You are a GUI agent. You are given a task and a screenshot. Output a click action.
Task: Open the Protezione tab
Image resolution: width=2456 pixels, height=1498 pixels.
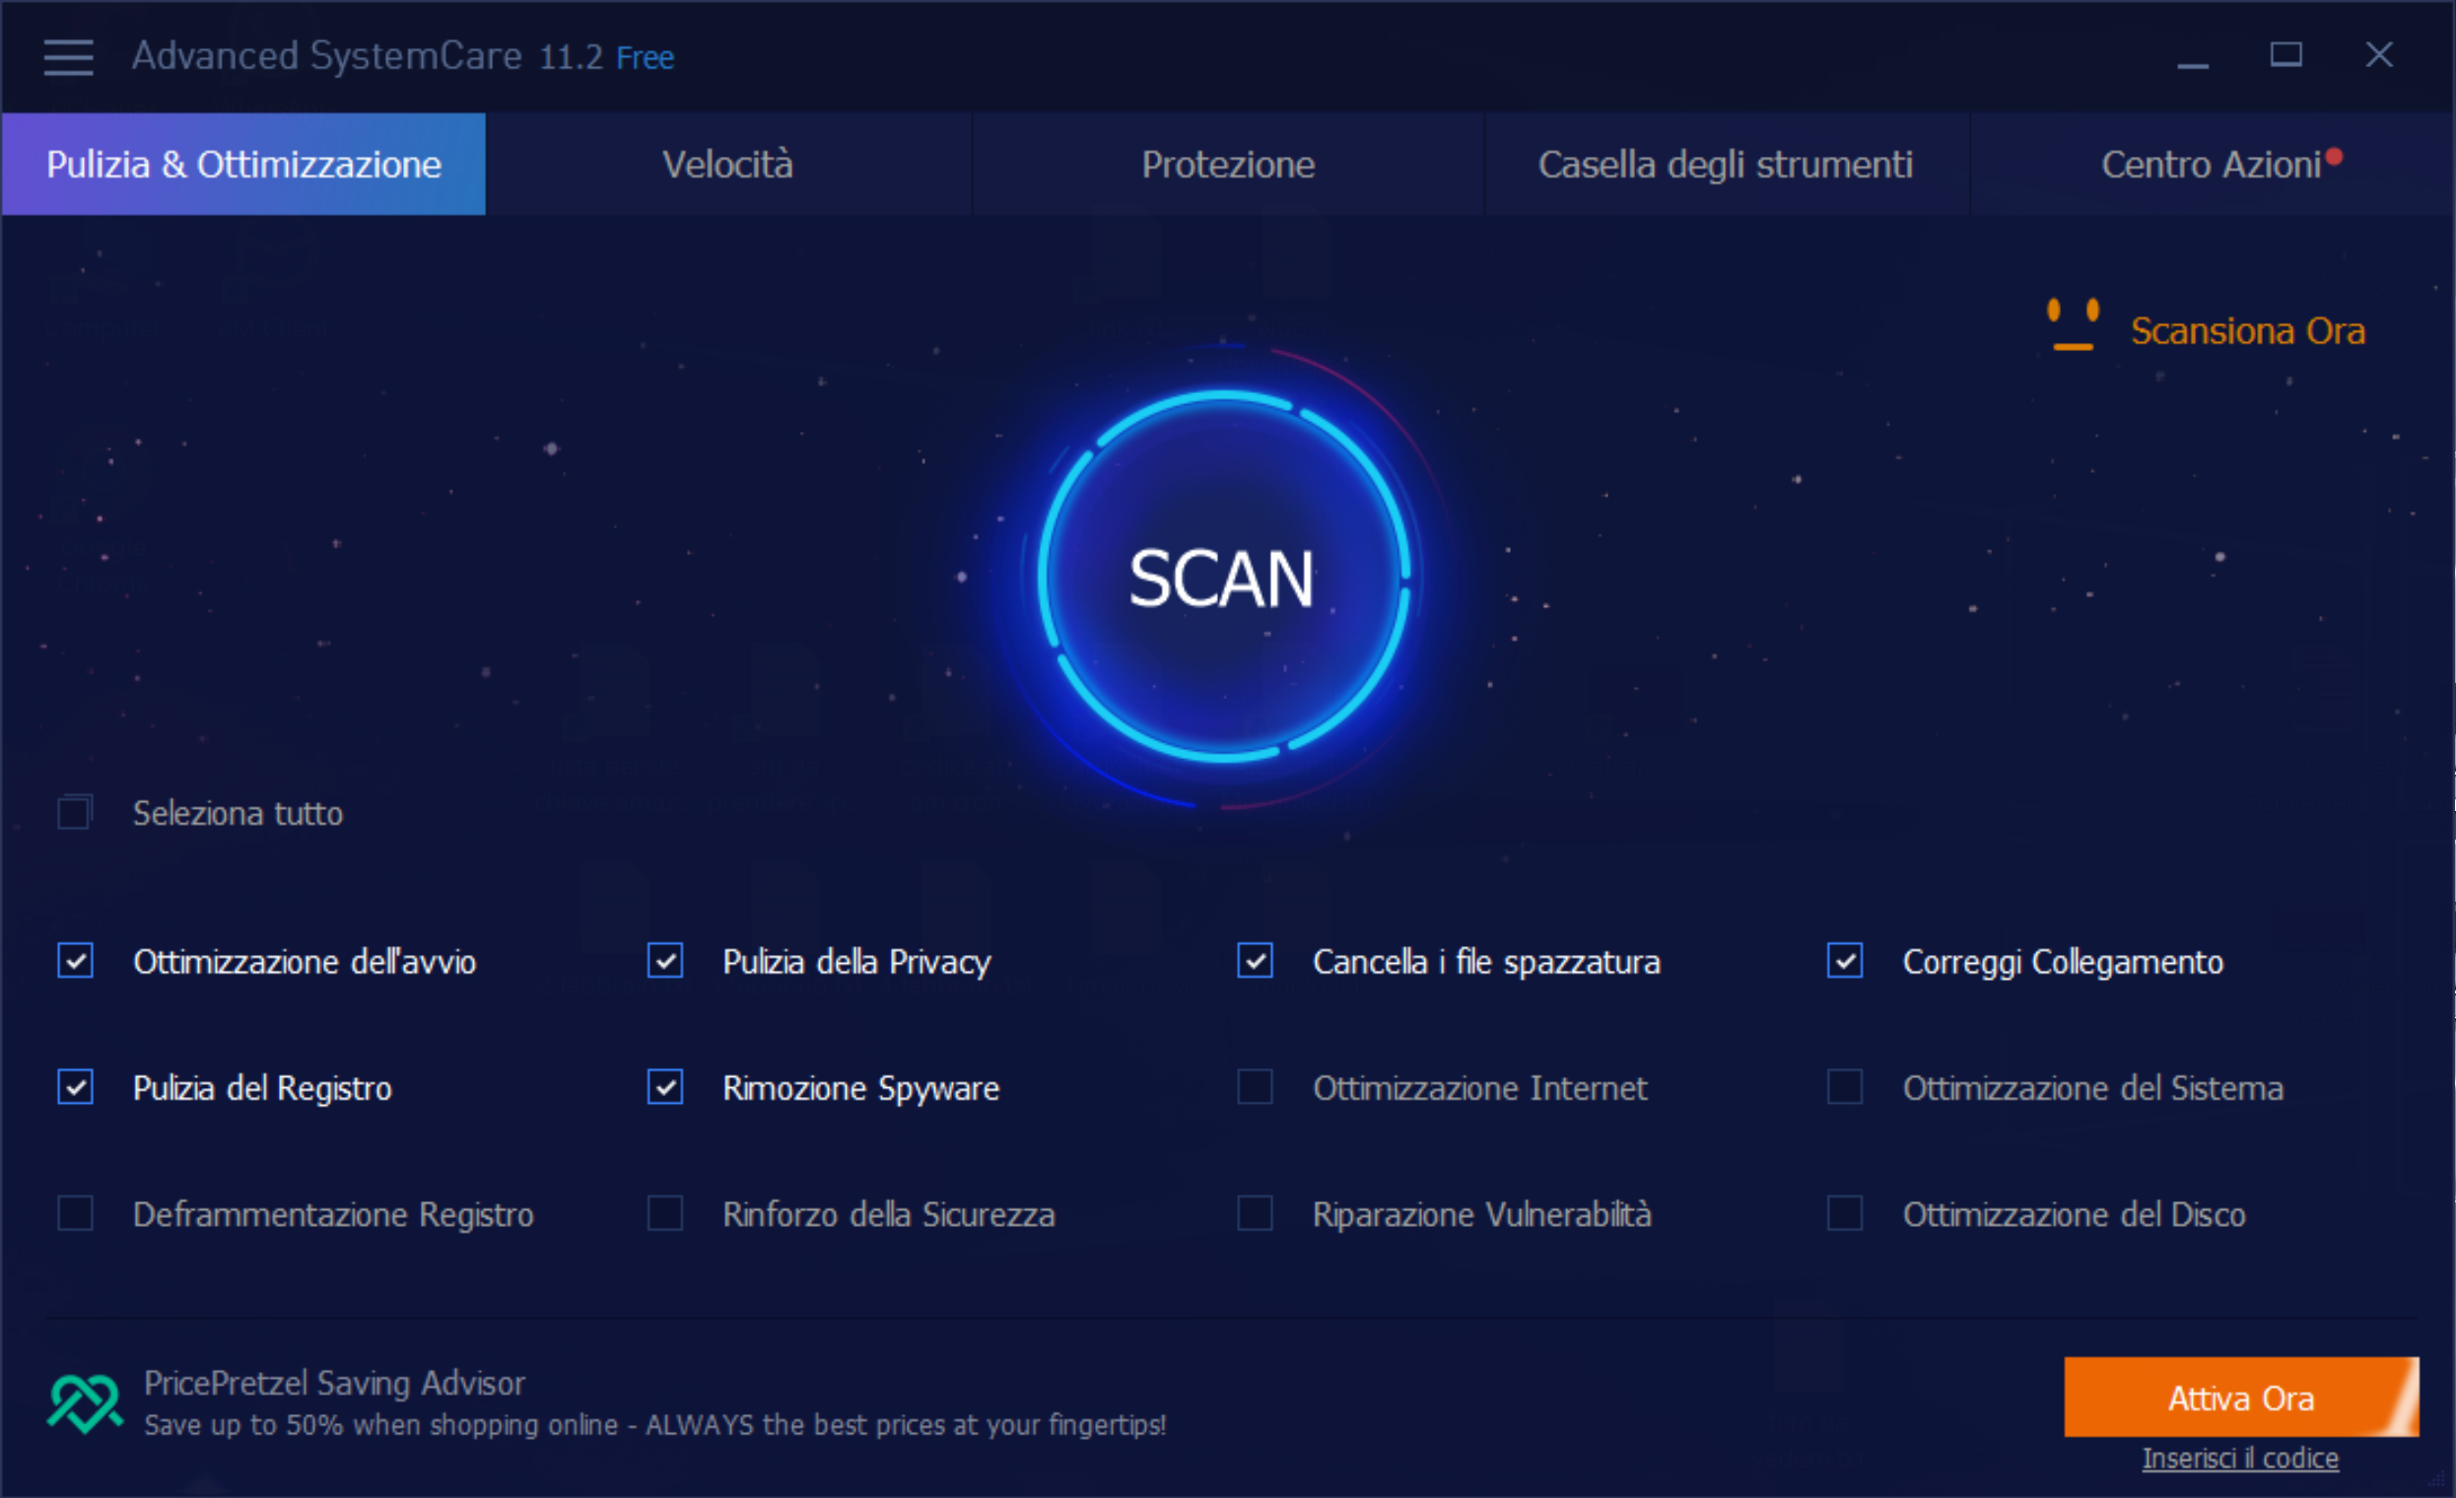click(1228, 164)
